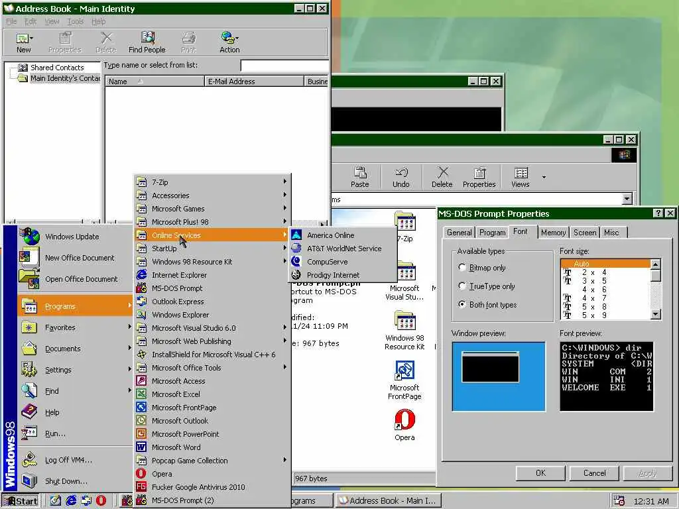Screen dimensions: 679x509
Task: Select font size 5 x 8
Action: 605,307
